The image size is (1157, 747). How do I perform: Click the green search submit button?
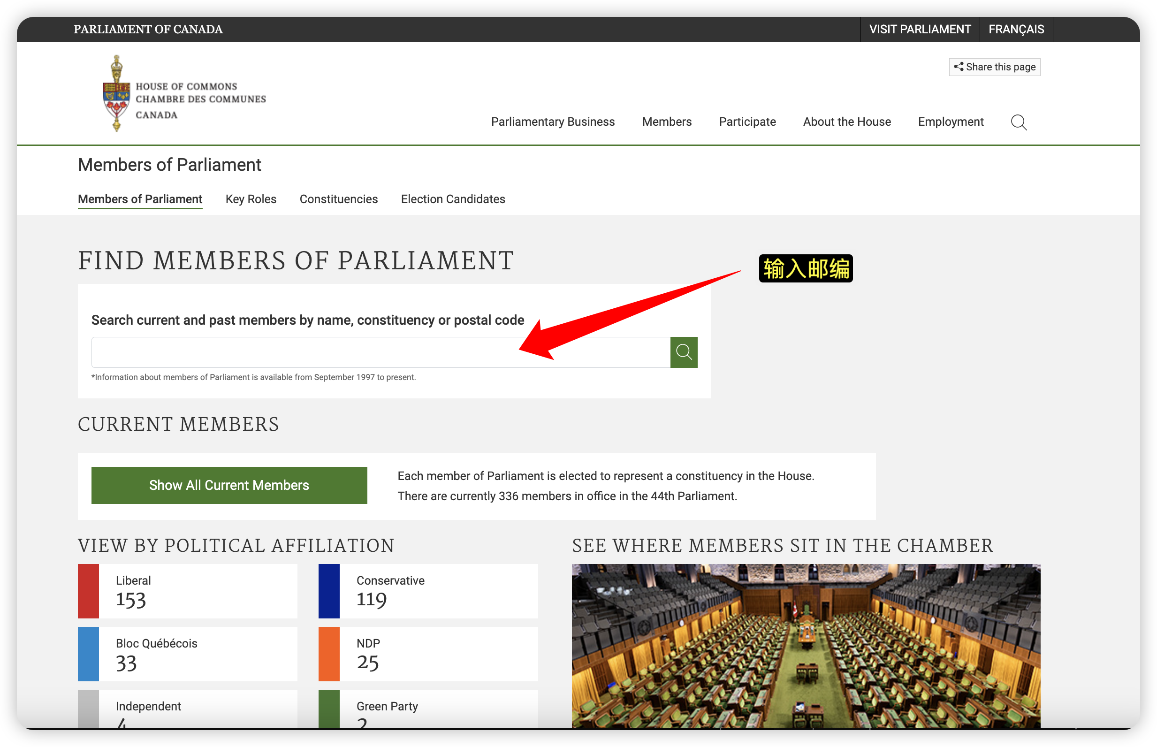pyautogui.click(x=684, y=352)
